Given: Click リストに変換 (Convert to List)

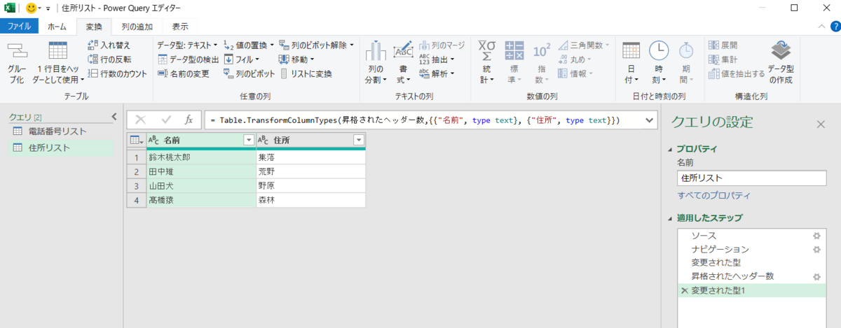Looking at the screenshot, I should (x=306, y=73).
